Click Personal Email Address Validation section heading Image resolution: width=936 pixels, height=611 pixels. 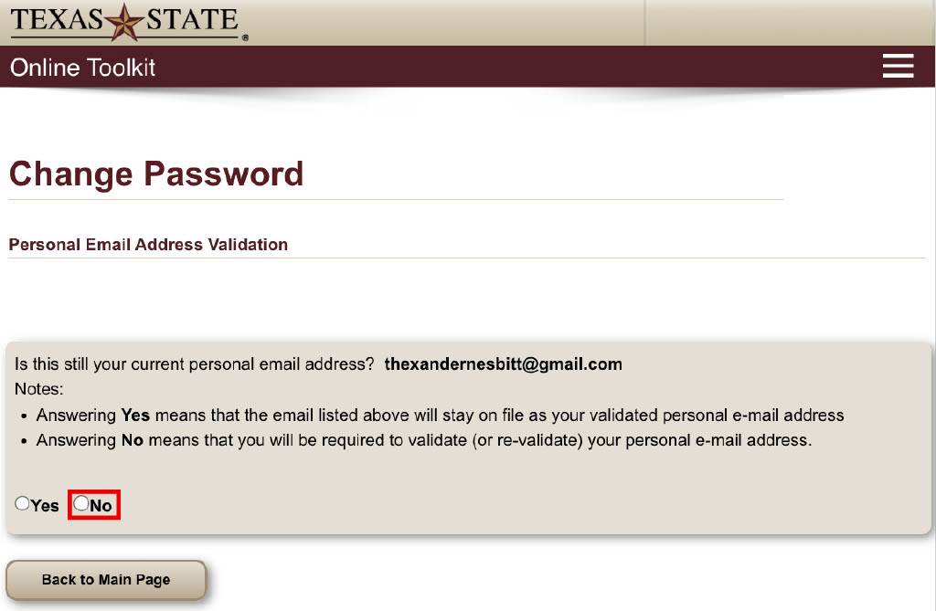pyautogui.click(x=148, y=245)
